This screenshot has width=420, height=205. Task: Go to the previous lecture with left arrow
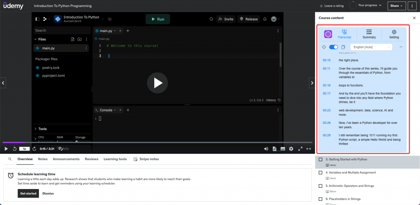click(3, 83)
